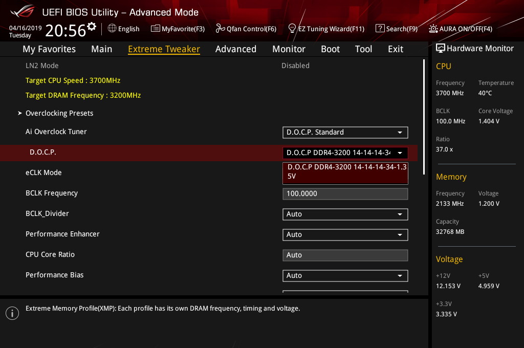This screenshot has width=524, height=348.
Task: Click the Hardware Monitor screen icon
Action: (441, 49)
